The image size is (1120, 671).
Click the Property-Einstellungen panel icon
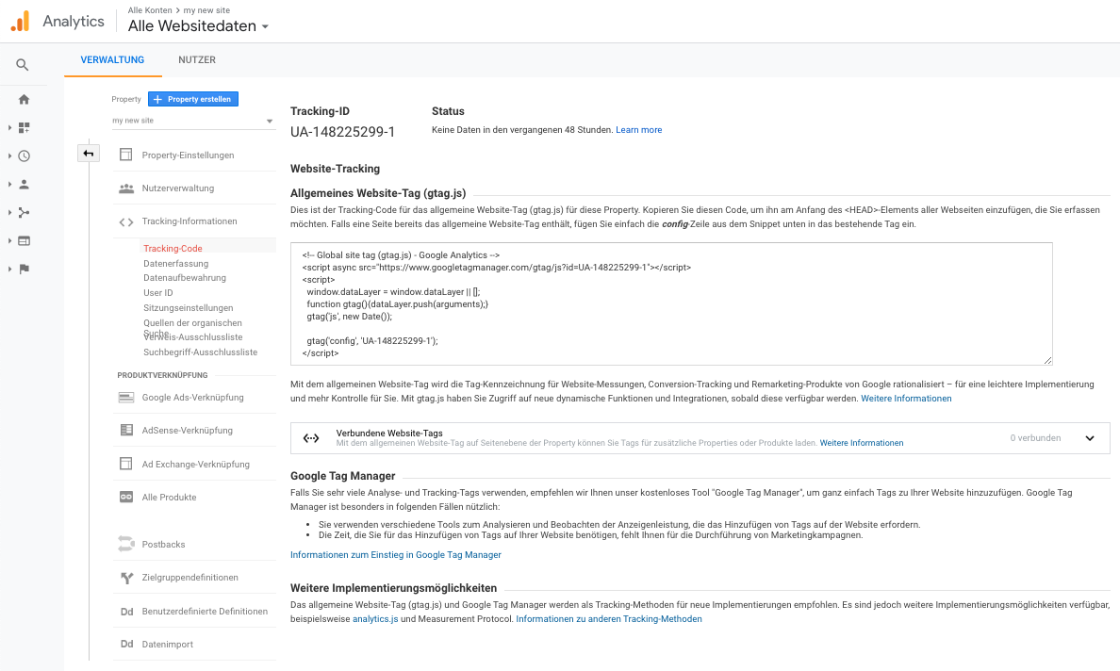pyautogui.click(x=126, y=155)
